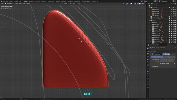Open the Edit menu
Viewport: 177px width, 100px height.
pos(7,1)
